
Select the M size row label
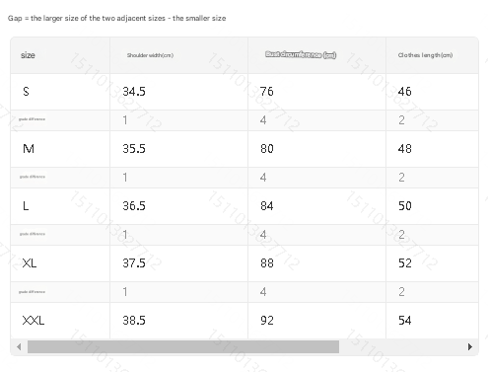point(29,149)
